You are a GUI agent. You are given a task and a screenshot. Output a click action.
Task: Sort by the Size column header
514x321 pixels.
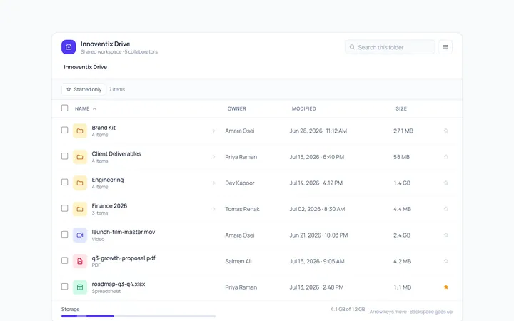point(401,108)
